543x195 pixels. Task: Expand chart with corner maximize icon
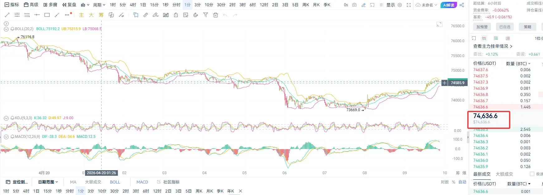point(439,24)
